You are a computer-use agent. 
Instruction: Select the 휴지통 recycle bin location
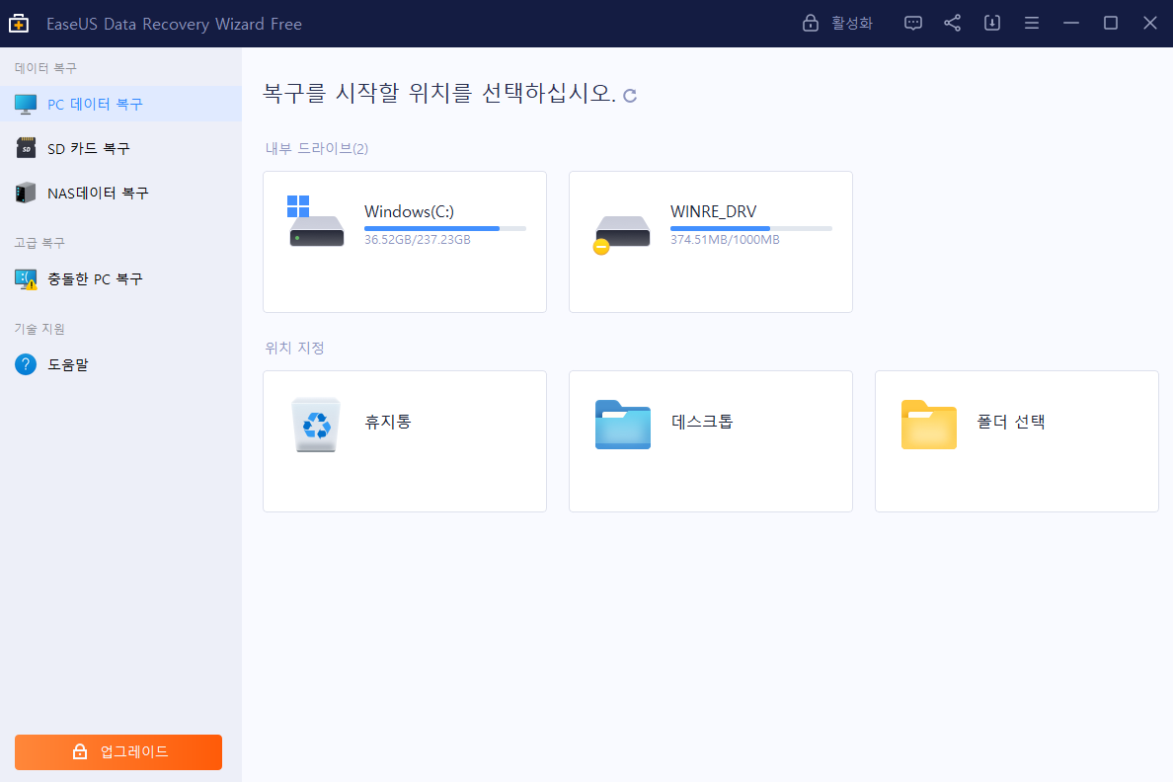click(x=404, y=440)
